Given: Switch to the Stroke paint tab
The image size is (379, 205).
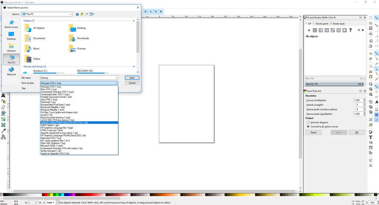Looking at the screenshot, I should (321, 24).
